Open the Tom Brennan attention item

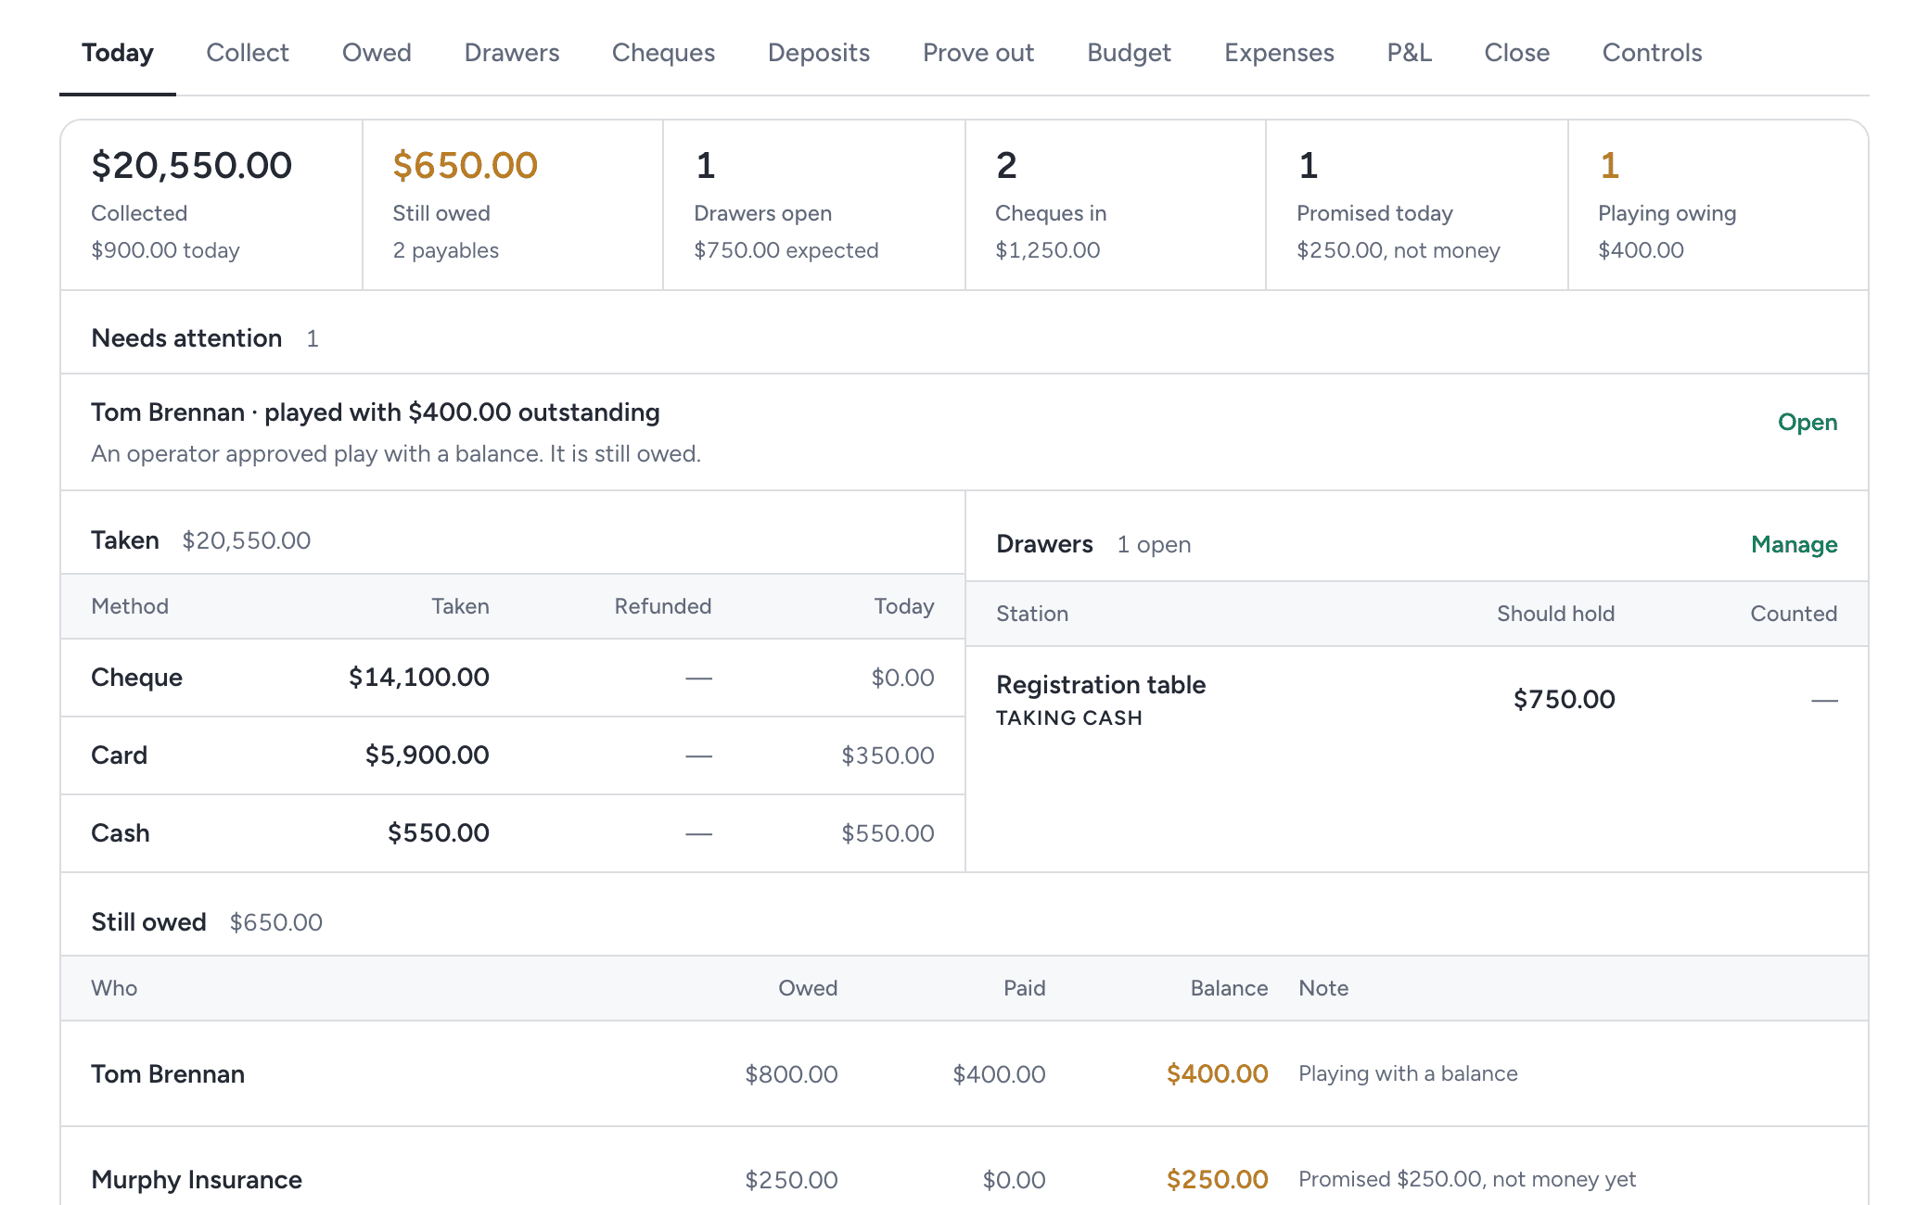(1808, 422)
